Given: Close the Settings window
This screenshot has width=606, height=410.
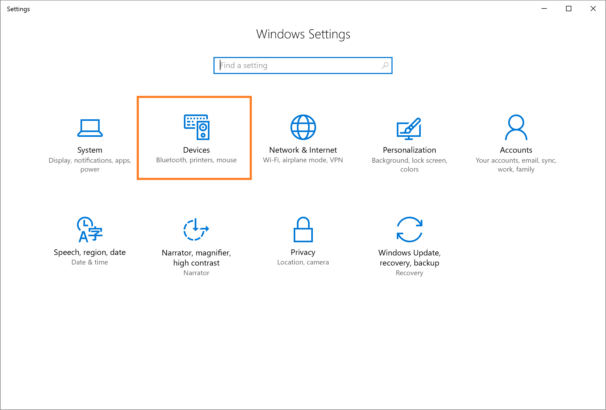Looking at the screenshot, I should (593, 9).
